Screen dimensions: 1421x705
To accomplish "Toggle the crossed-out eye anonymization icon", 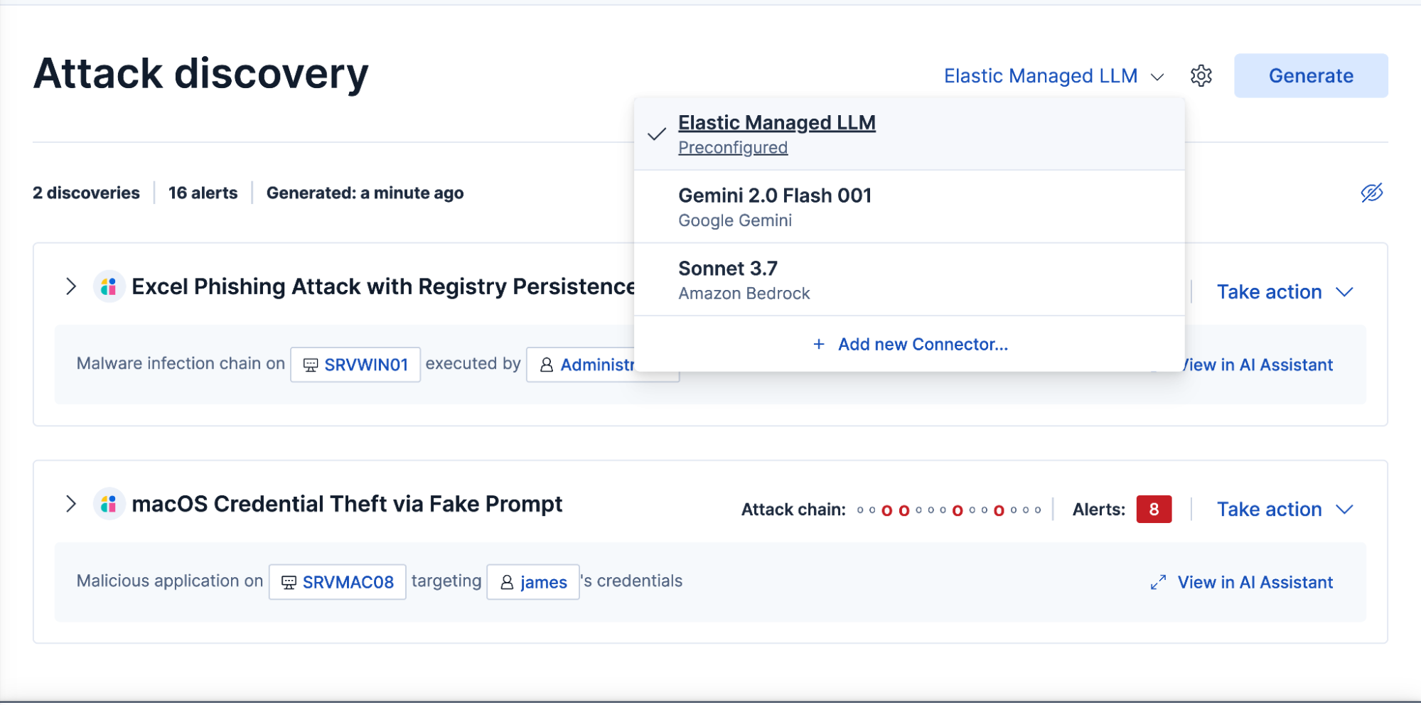I will click(1371, 193).
